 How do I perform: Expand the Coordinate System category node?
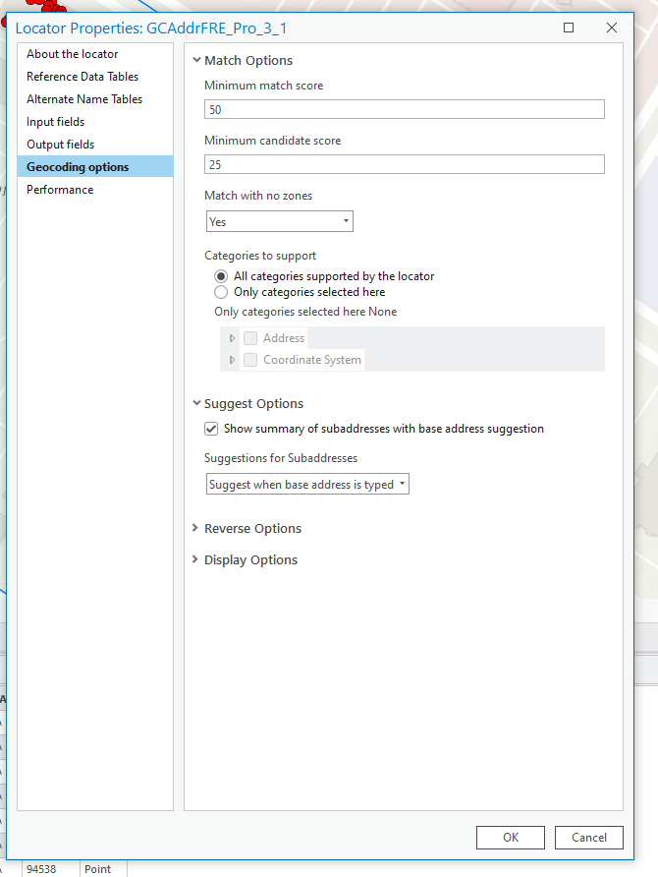(x=233, y=360)
